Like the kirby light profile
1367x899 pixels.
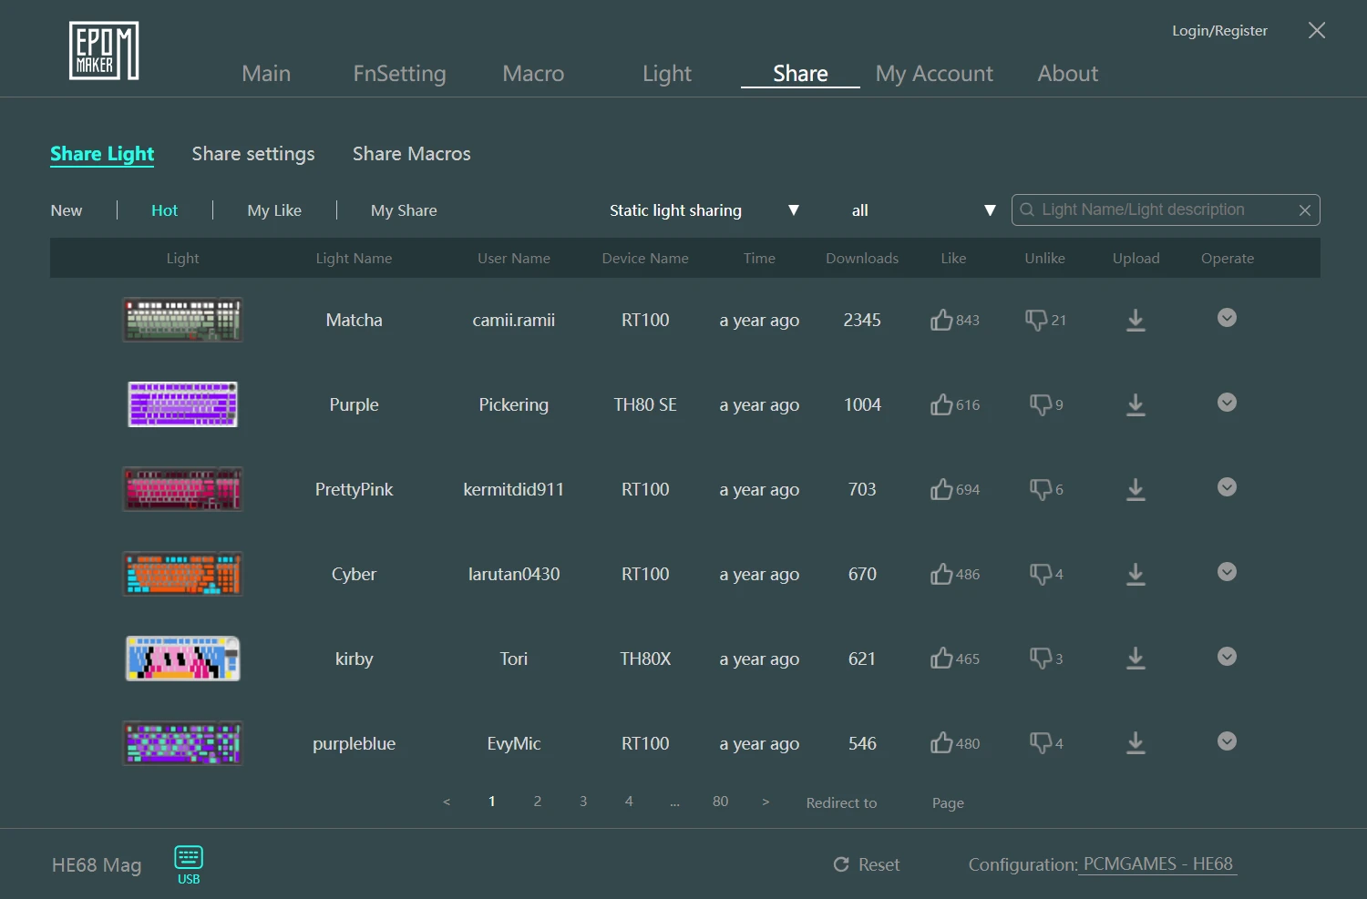941,659
